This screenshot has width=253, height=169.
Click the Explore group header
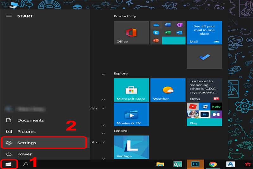click(x=120, y=73)
